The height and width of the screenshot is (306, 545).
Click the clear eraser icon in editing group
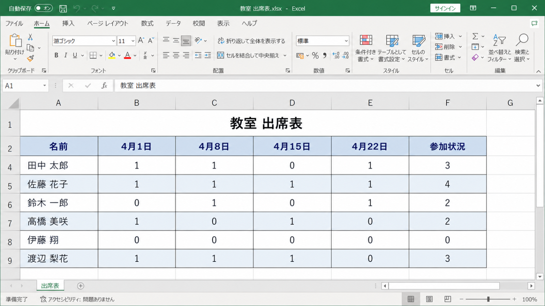[475, 57]
